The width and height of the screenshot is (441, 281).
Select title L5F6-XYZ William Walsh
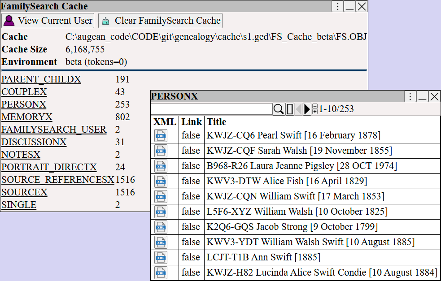297,212
